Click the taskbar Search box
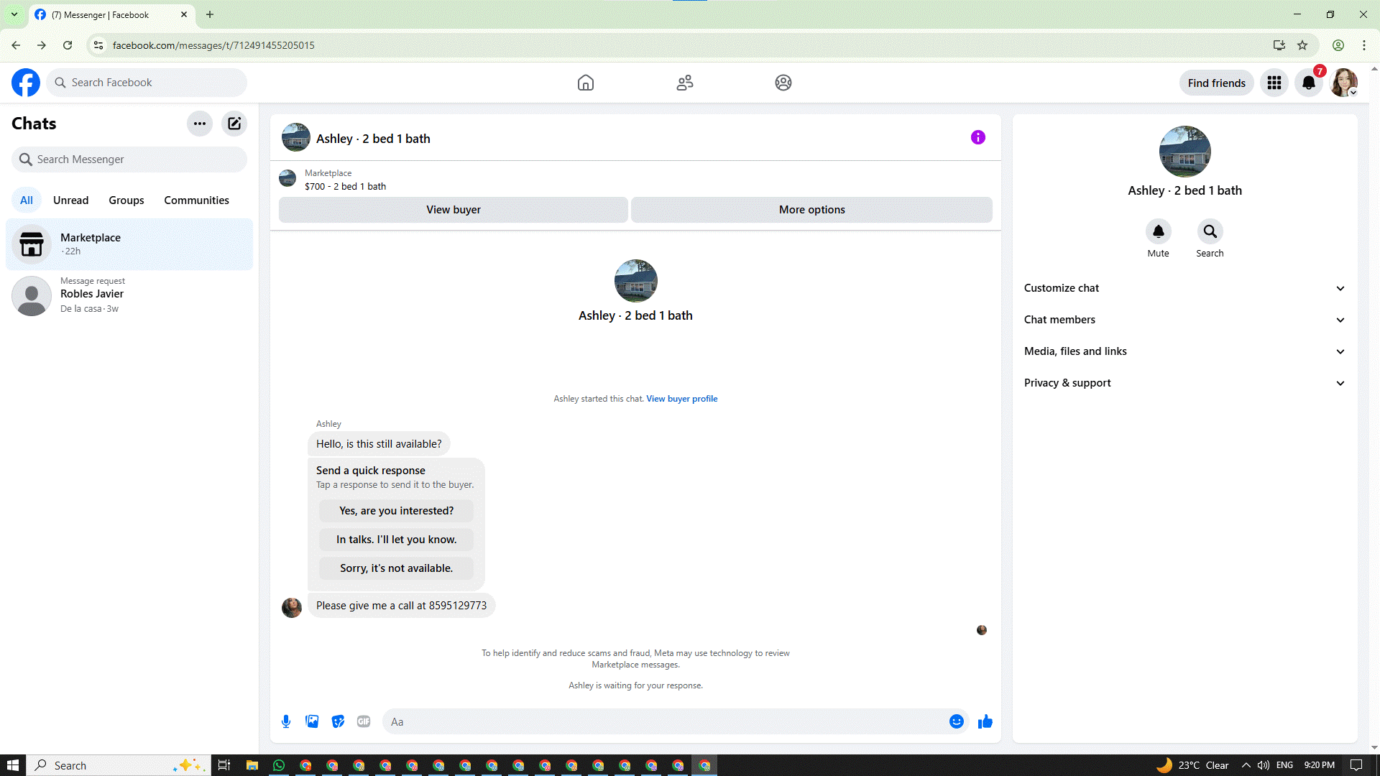 119,765
